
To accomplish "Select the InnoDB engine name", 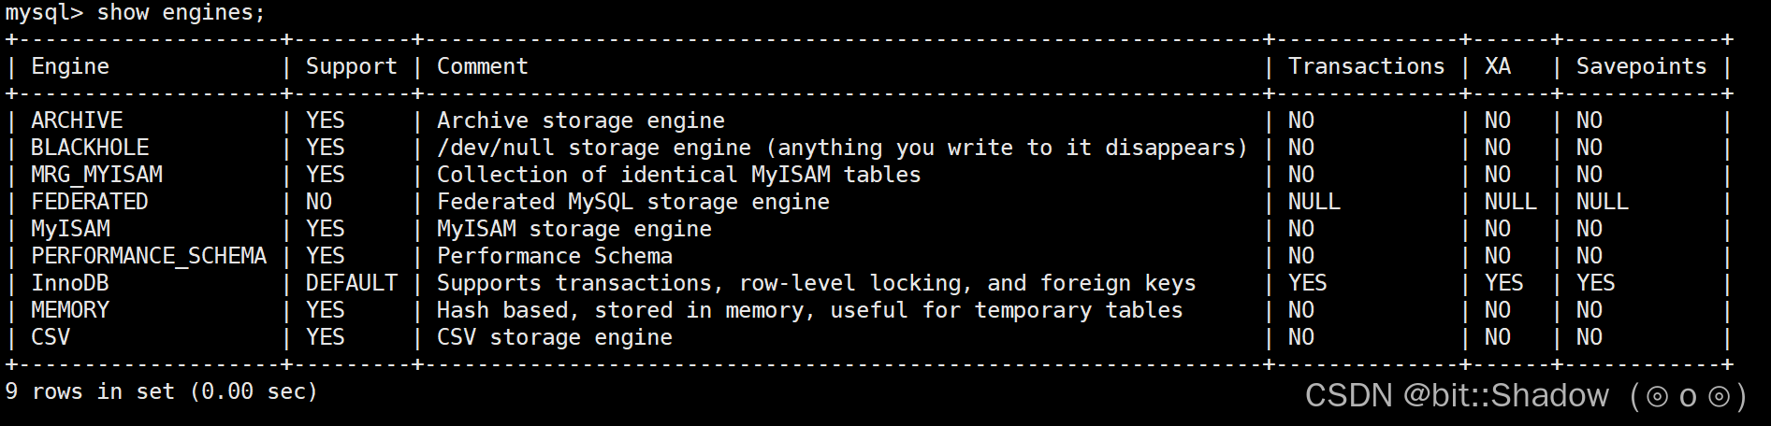I will coord(70,283).
